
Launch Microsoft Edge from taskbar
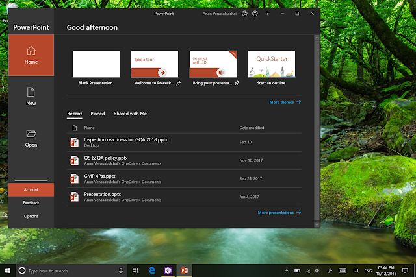[151, 271]
